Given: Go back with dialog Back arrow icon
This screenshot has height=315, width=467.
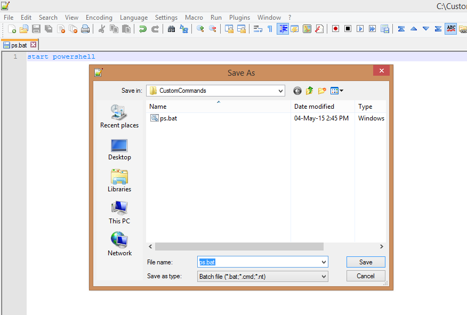Looking at the screenshot, I should (297, 91).
